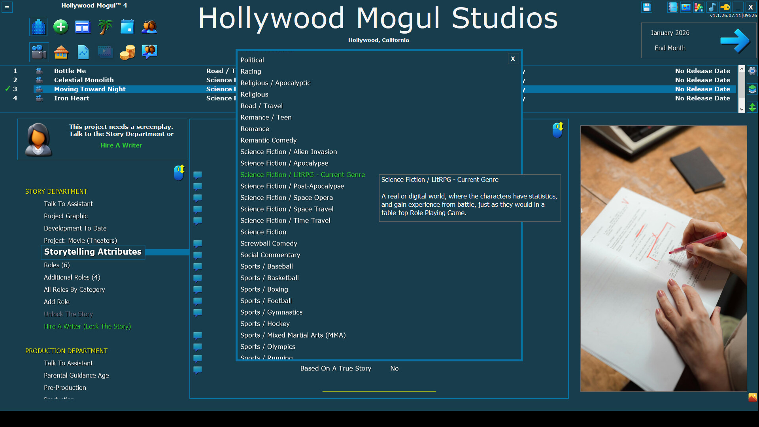Screen dimensions: 759x427
Task: Select project row Bottle Me
Action: pos(70,71)
